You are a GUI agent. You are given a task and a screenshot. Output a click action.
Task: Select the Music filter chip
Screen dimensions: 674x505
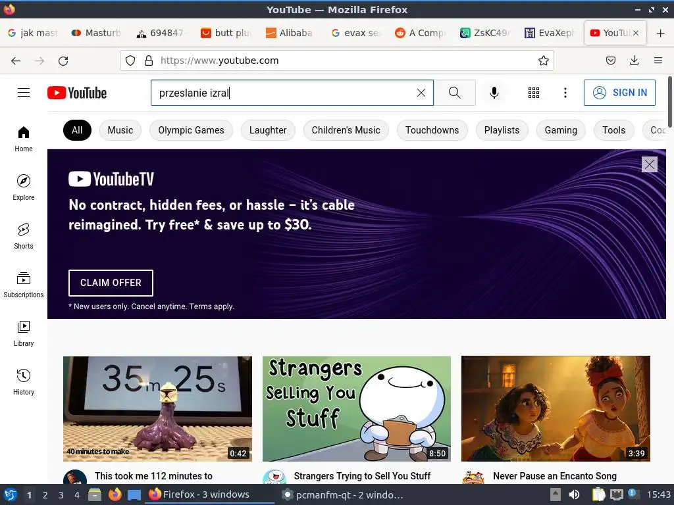click(120, 130)
